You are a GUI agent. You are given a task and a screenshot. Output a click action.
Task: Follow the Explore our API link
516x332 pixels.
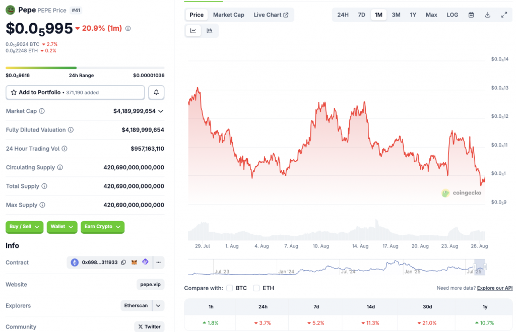(495, 288)
